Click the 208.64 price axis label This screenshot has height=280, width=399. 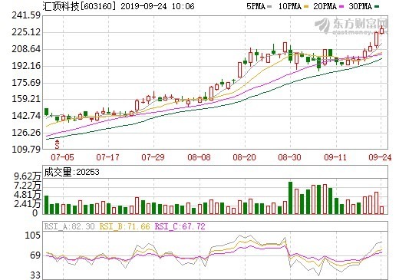pyautogui.click(x=26, y=49)
